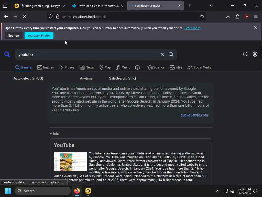Open the Extensions puzzle icon

237,16
